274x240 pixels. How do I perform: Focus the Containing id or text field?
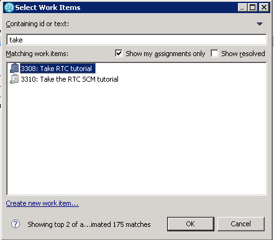click(x=137, y=39)
